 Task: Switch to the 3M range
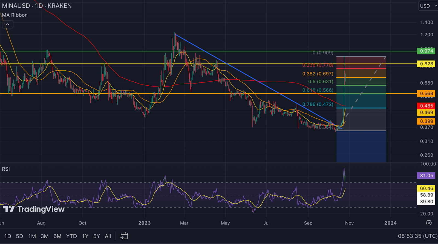45,236
